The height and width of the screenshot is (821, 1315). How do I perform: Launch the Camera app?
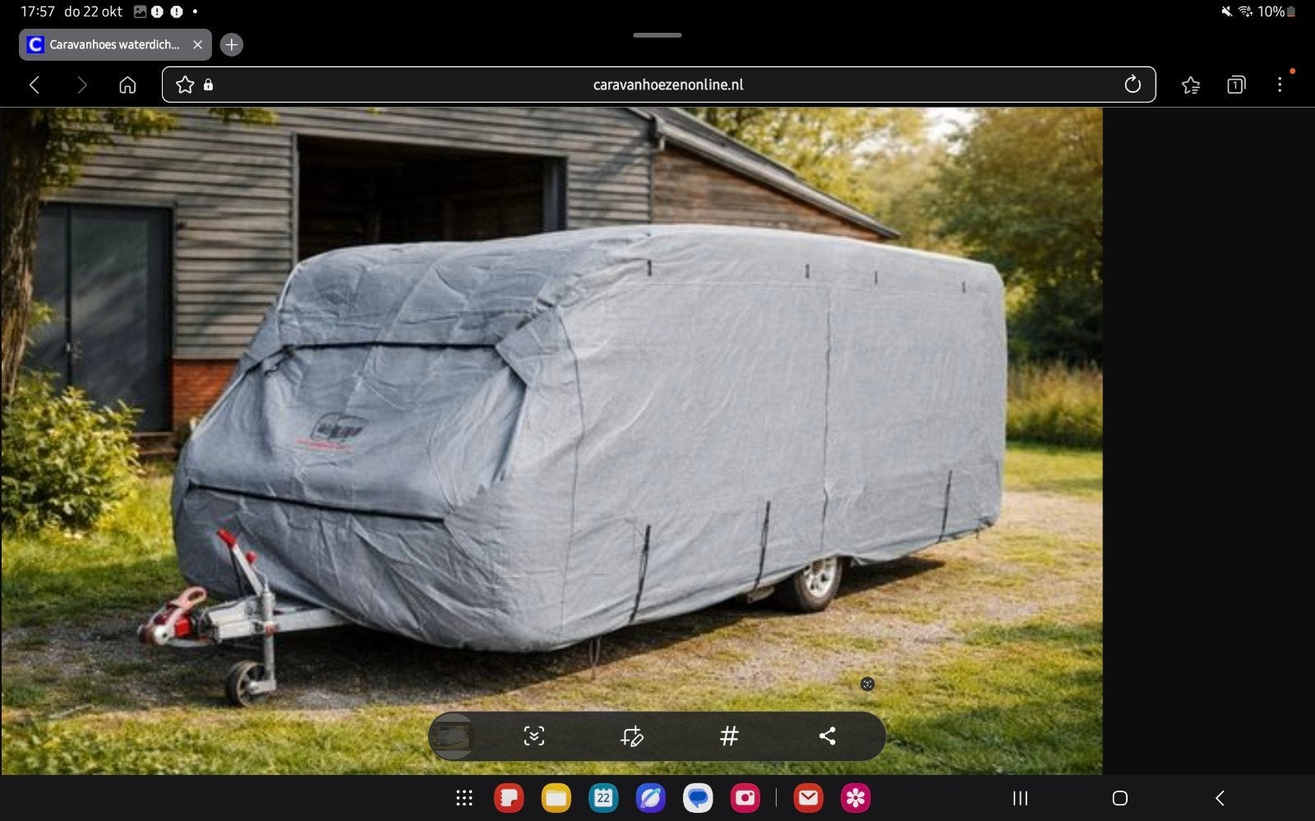[x=745, y=798]
